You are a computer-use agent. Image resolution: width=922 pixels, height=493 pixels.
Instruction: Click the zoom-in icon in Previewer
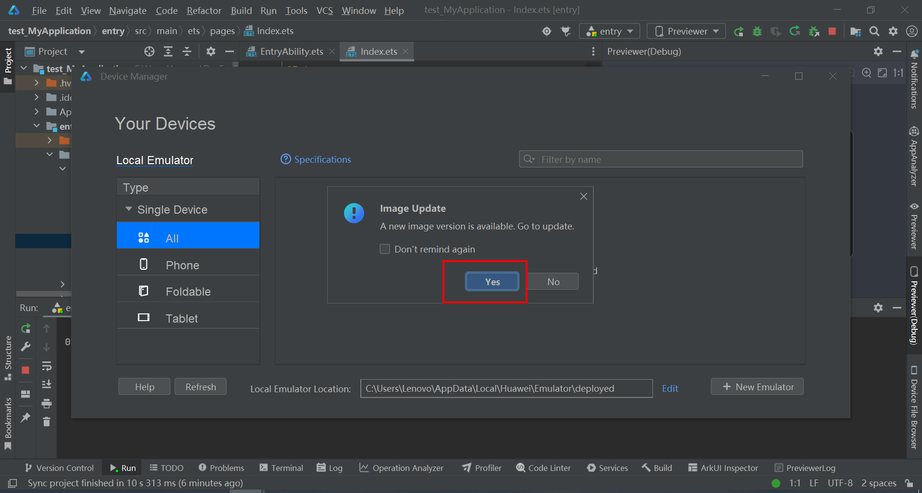coord(866,72)
